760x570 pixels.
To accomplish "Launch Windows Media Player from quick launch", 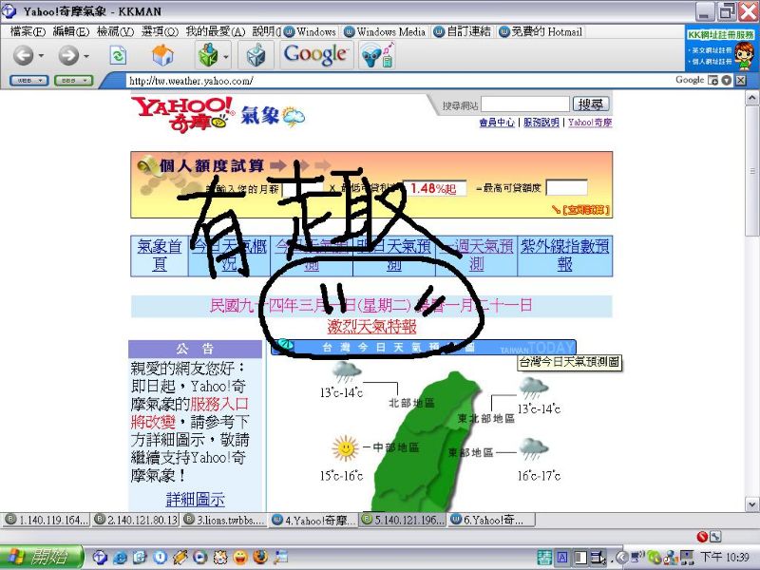I will [x=200, y=558].
